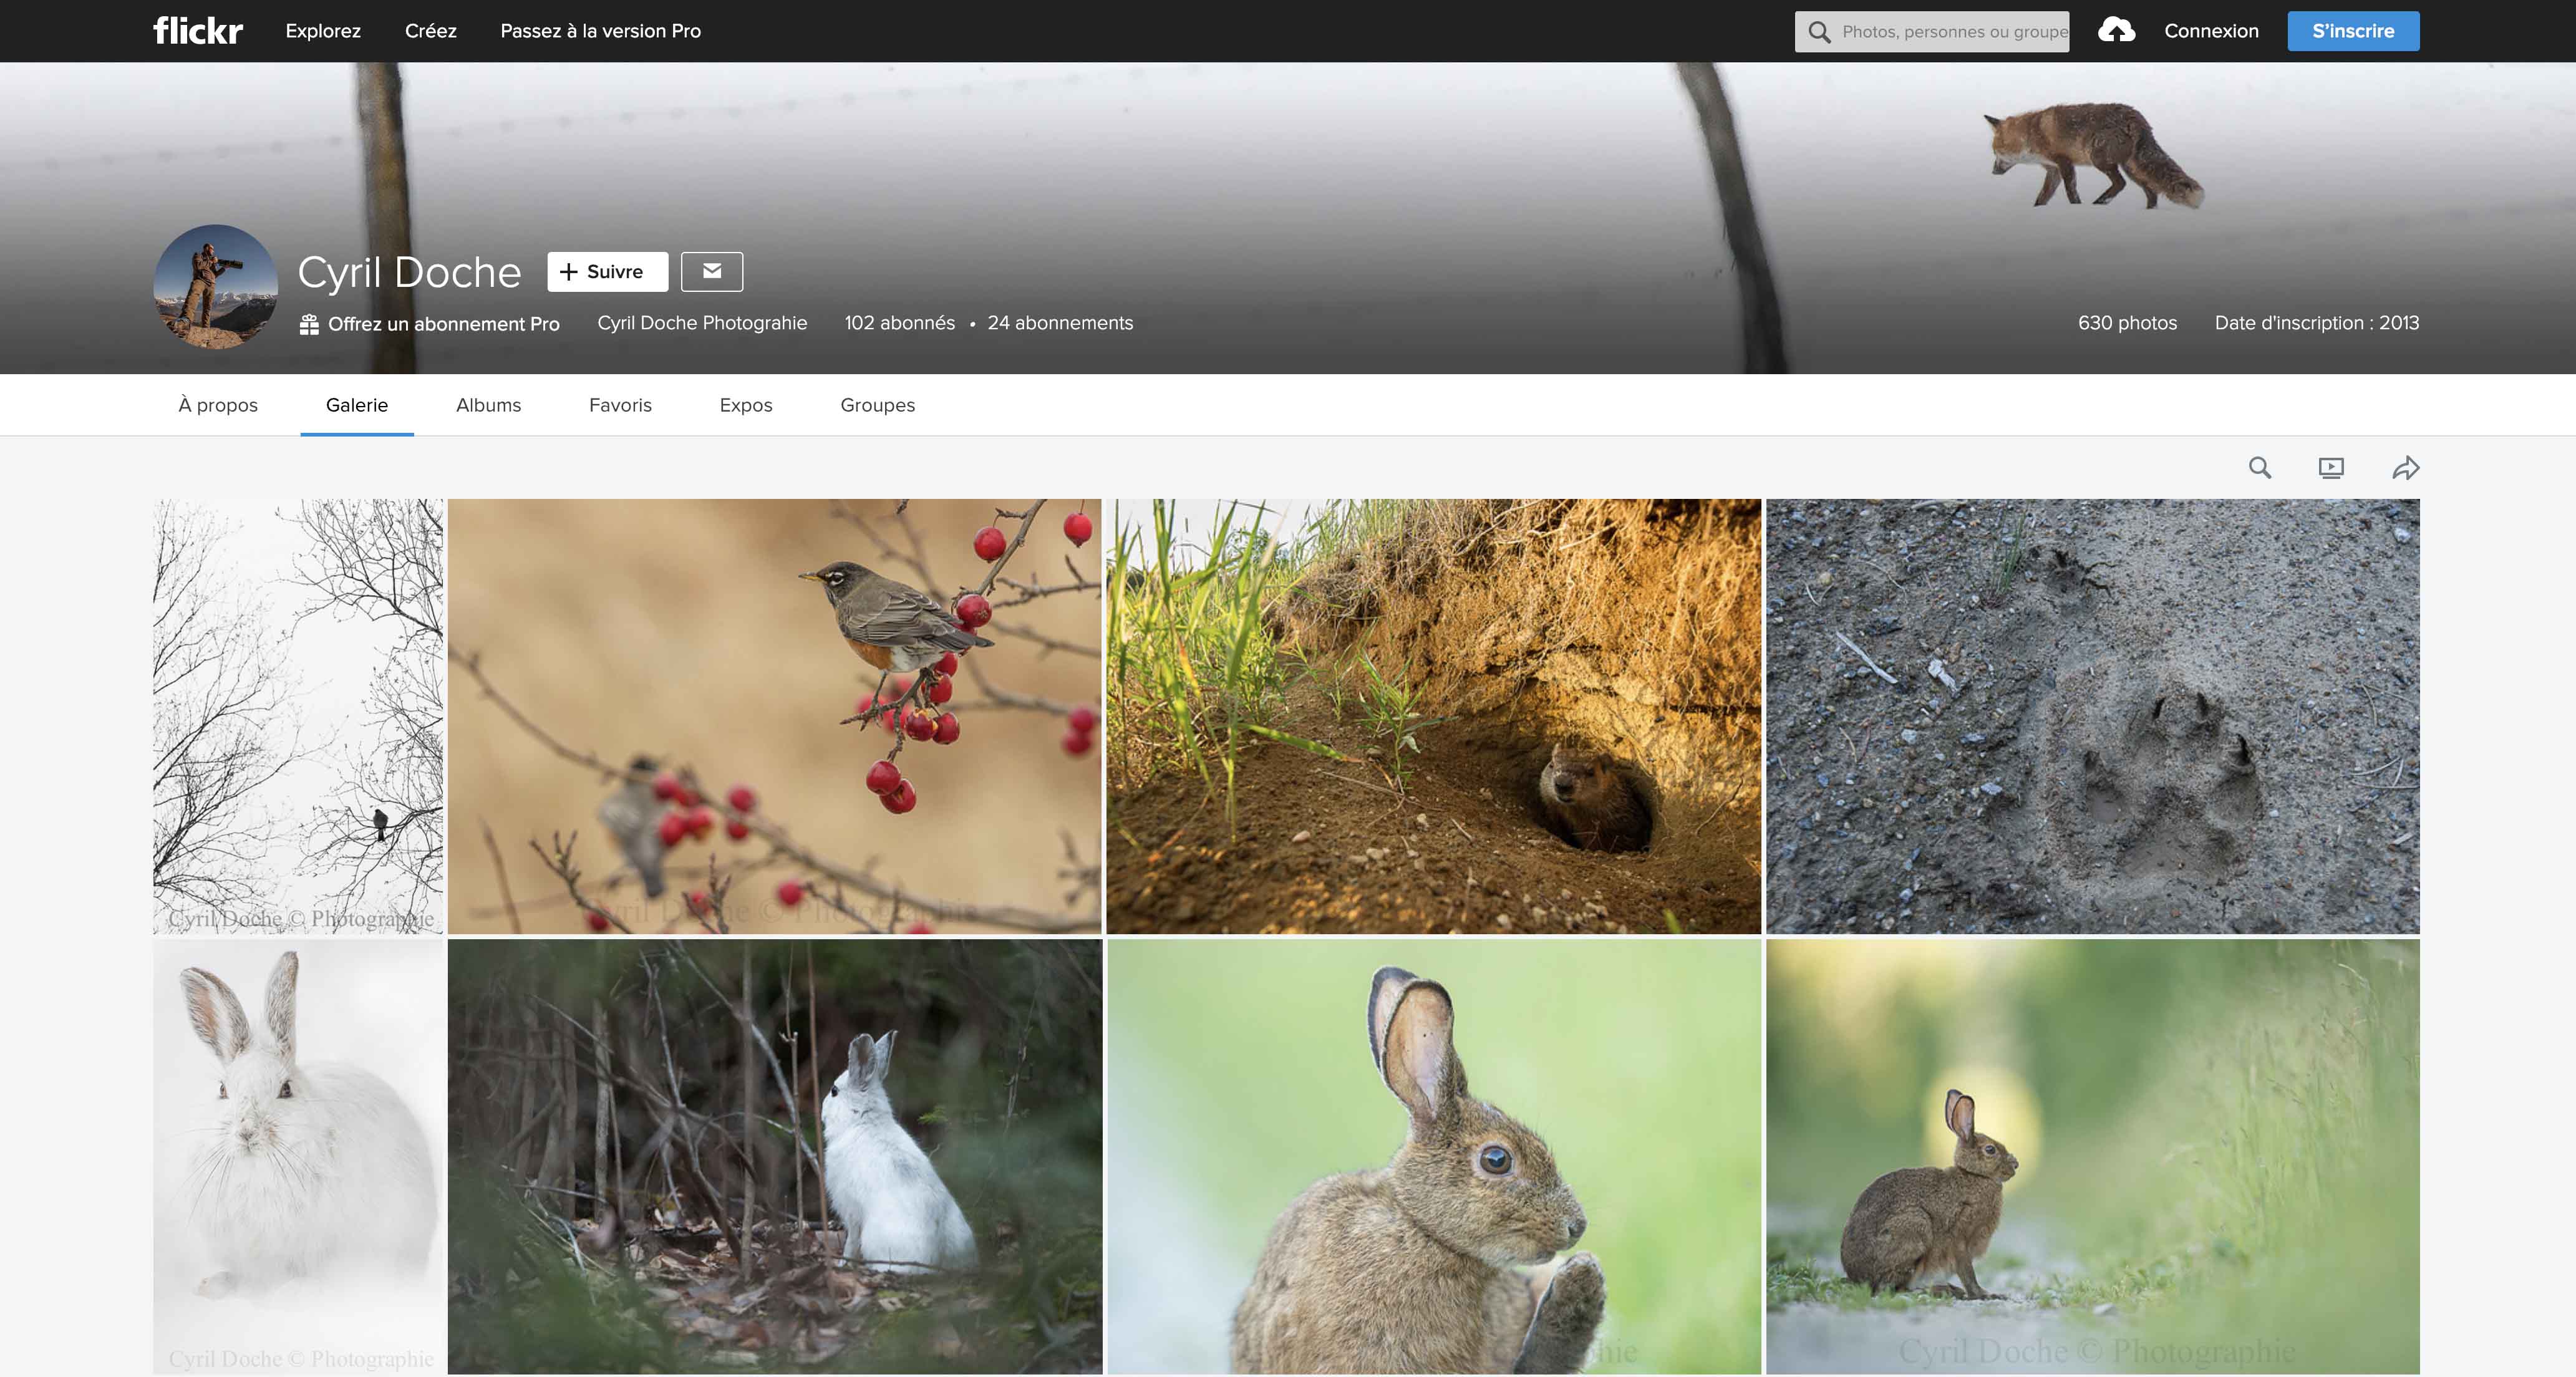Open the groundhog in burrow photo
The image size is (2576, 1377).
pyautogui.click(x=1433, y=716)
